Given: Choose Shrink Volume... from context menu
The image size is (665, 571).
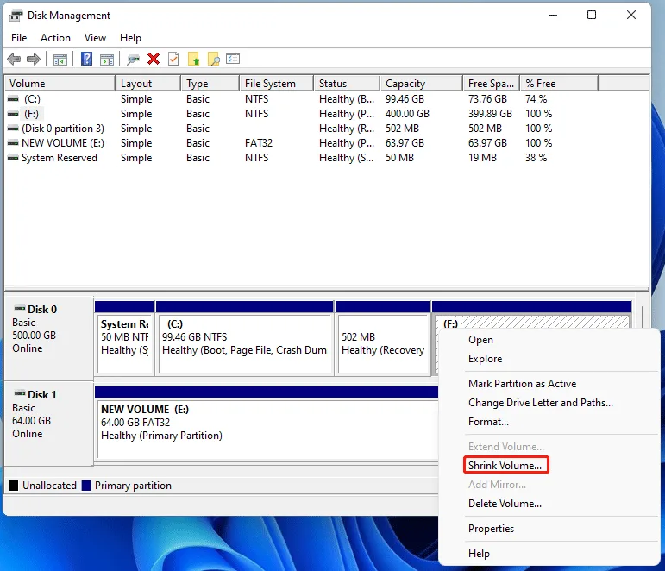Looking at the screenshot, I should 505,466.
